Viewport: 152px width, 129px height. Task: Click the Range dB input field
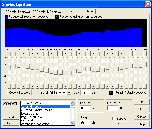coord(85,123)
